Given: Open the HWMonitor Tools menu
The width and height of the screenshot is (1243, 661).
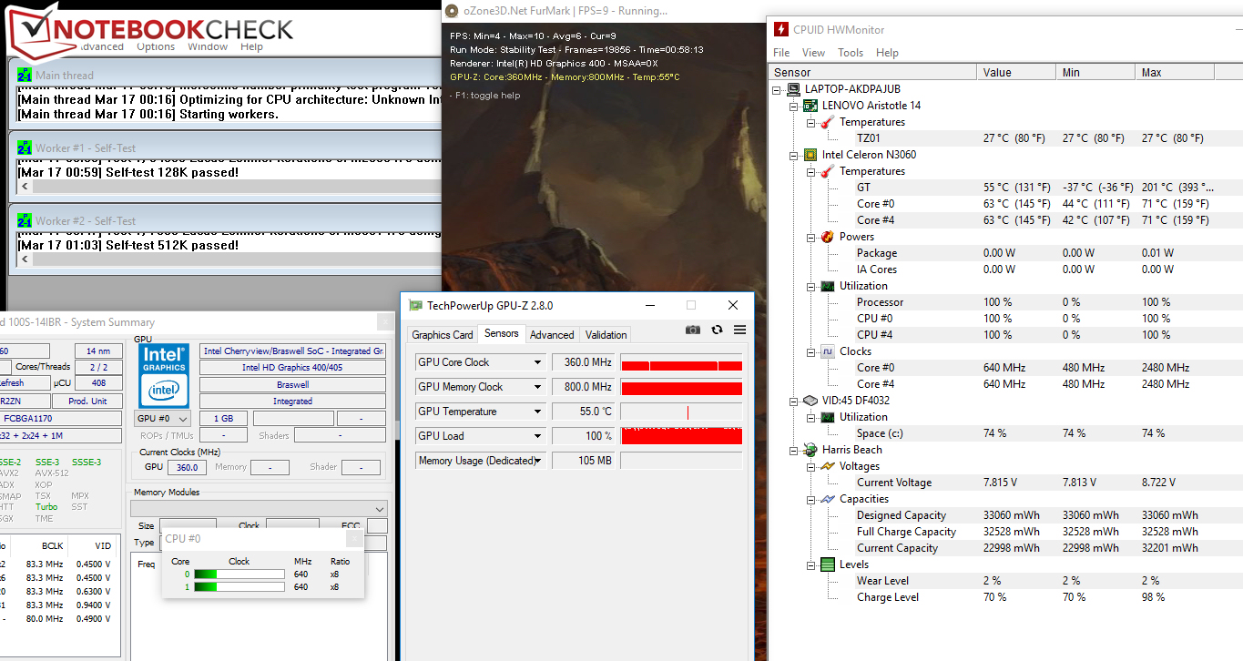Looking at the screenshot, I should tap(851, 53).
